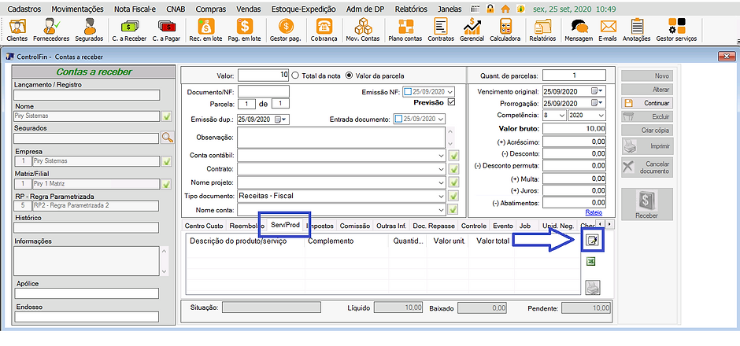Screen dimensions: 740x346
Task: Expand the Competência year dropdown
Action: (x=601, y=115)
